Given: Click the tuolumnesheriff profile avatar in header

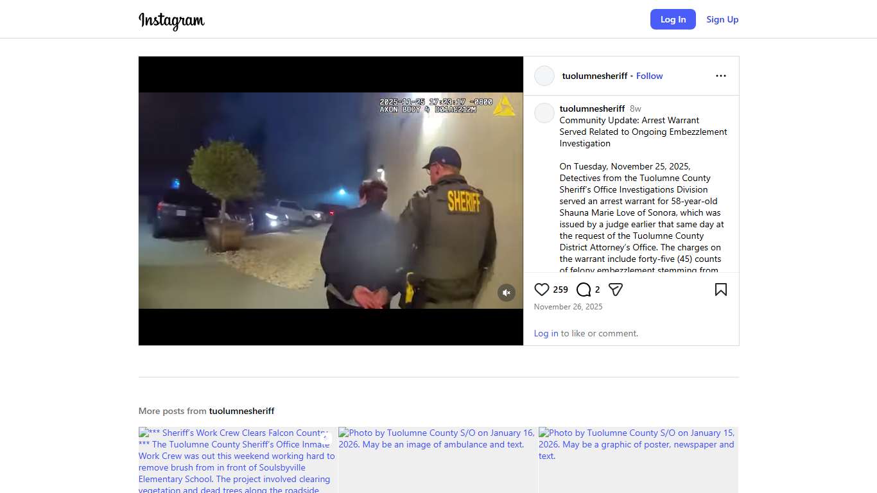Looking at the screenshot, I should [544, 76].
